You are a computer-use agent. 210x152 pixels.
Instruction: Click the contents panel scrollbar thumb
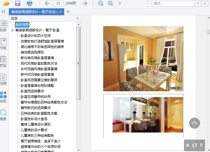click(x=79, y=63)
